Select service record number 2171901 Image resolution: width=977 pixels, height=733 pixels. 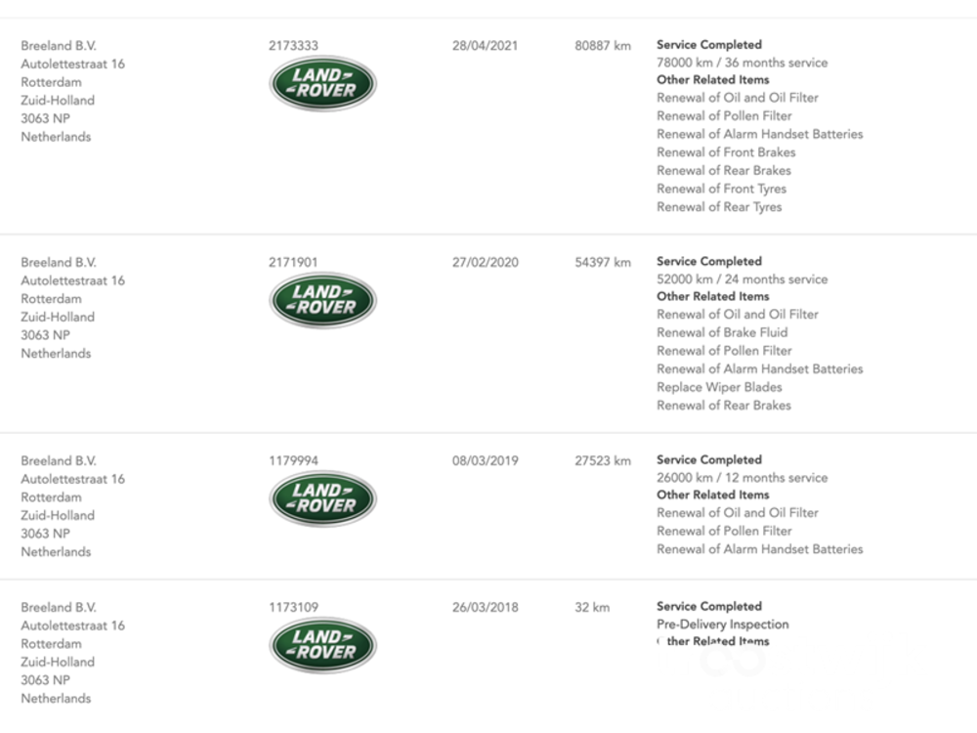(x=293, y=262)
